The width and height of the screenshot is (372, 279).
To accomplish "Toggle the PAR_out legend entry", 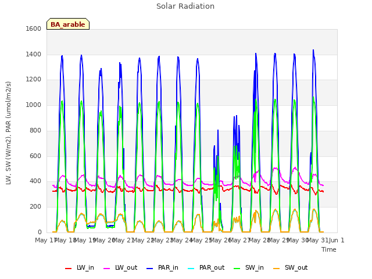I will coord(206,267).
